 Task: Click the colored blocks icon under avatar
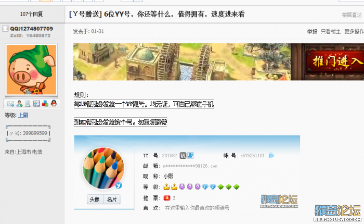(x=45, y=104)
